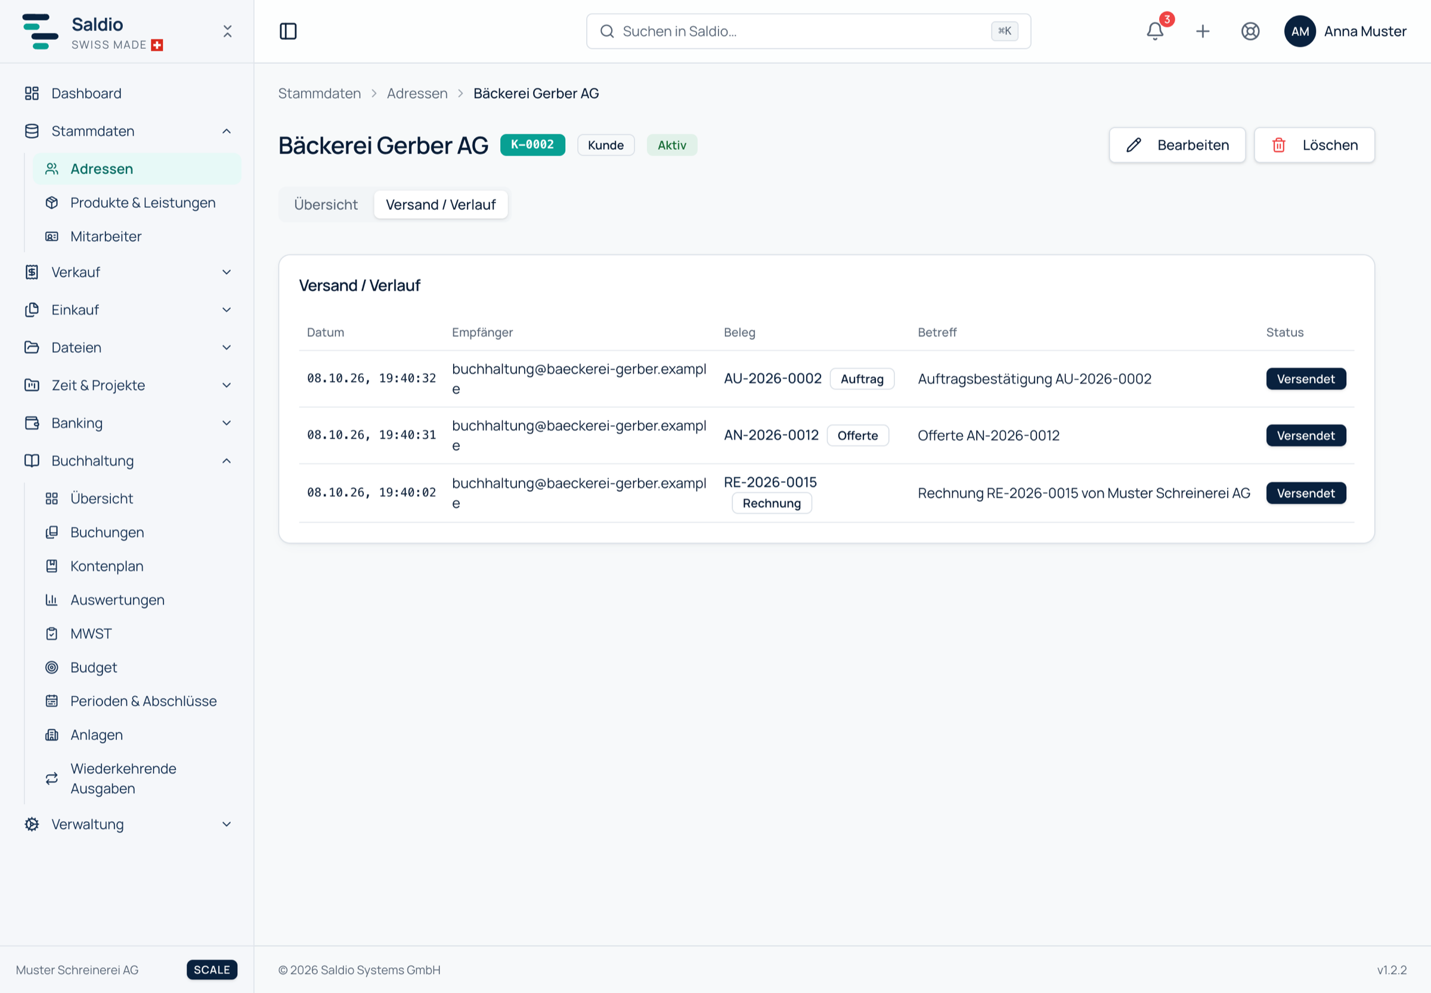Focus the Suchen in Saldio field
The image size is (1431, 993).
808,31
